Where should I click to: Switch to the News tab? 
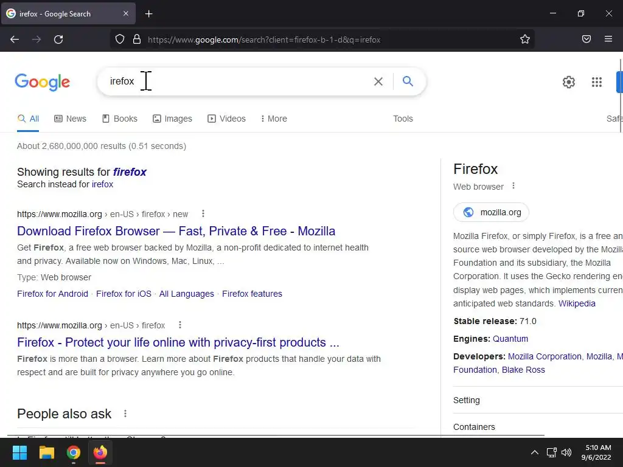pyautogui.click(x=71, y=119)
